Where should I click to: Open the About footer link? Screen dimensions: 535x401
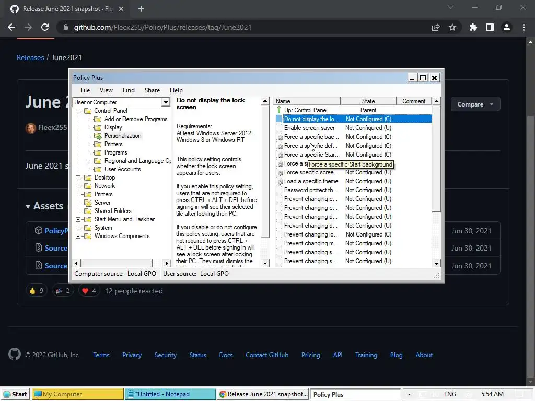pyautogui.click(x=424, y=355)
